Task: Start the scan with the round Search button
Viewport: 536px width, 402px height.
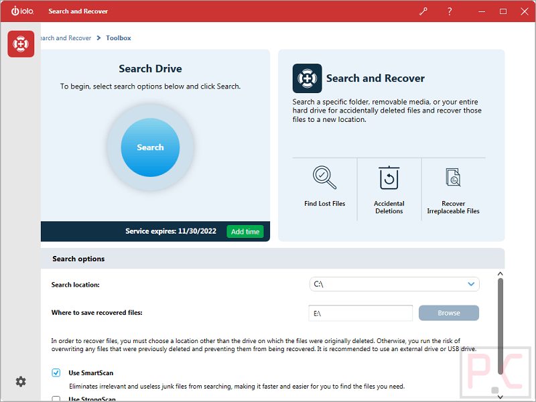Action: tap(150, 147)
